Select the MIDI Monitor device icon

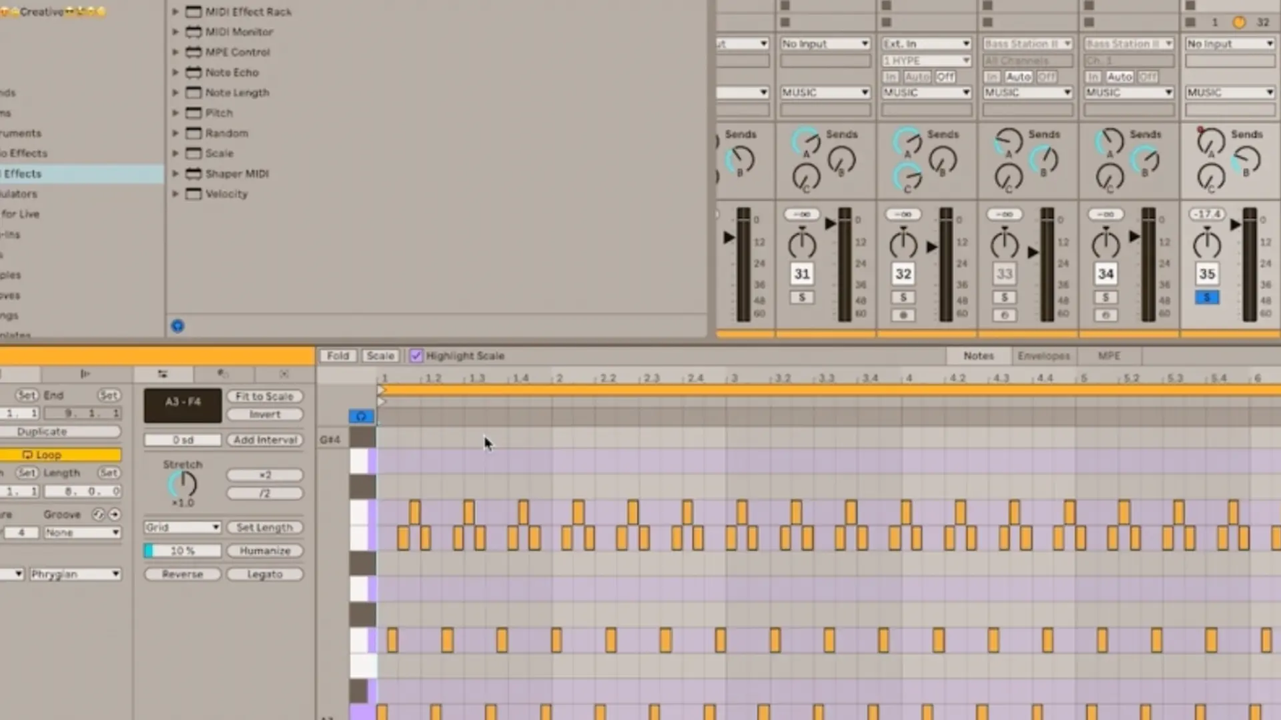(x=193, y=31)
